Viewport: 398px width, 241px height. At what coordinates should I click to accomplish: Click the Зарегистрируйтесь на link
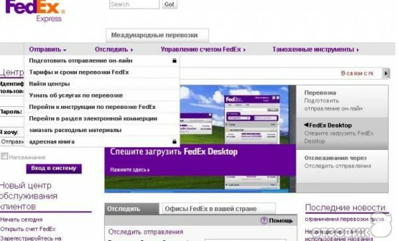(31, 238)
